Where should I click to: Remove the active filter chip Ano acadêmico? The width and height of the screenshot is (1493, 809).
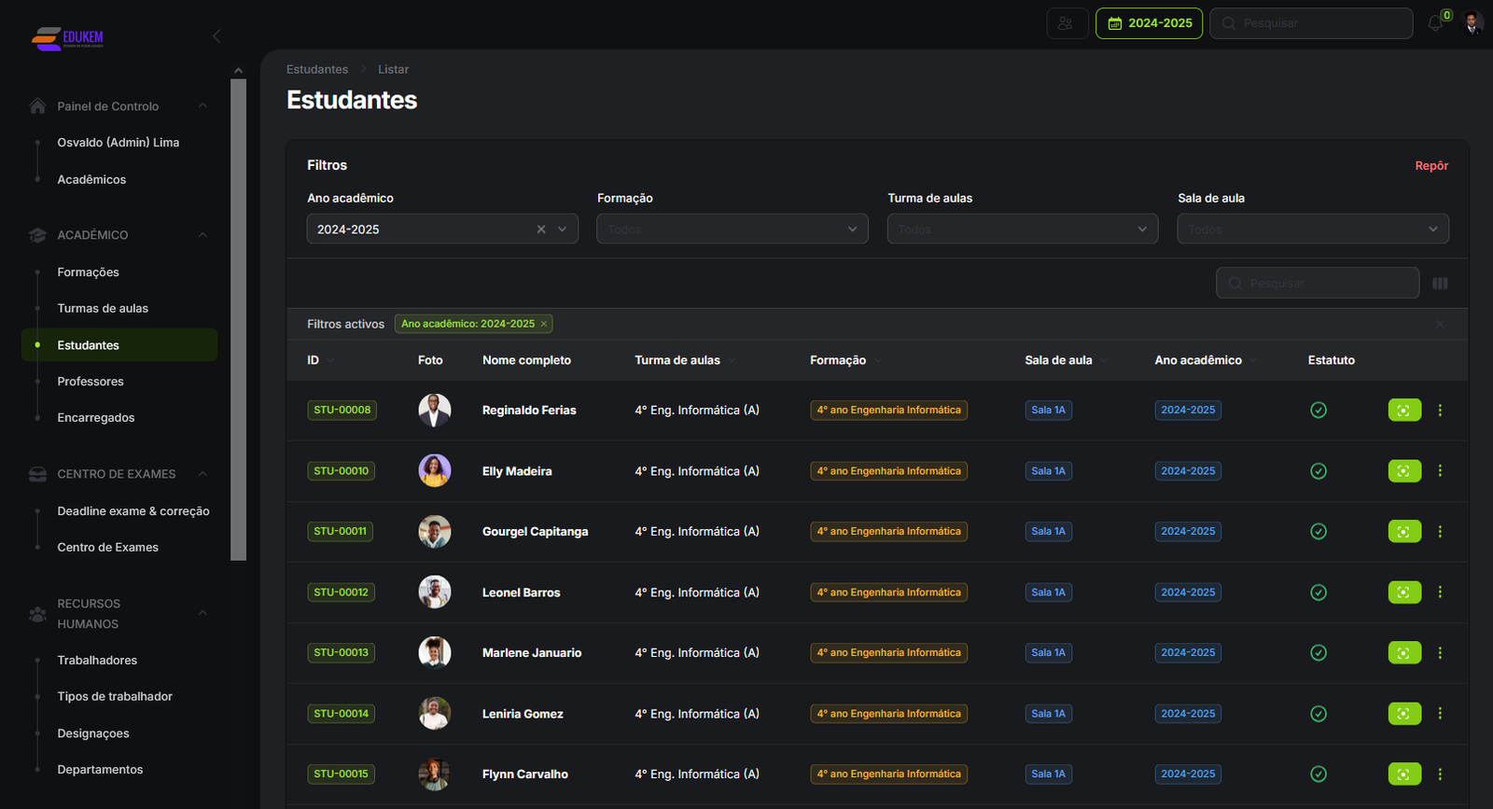[544, 324]
